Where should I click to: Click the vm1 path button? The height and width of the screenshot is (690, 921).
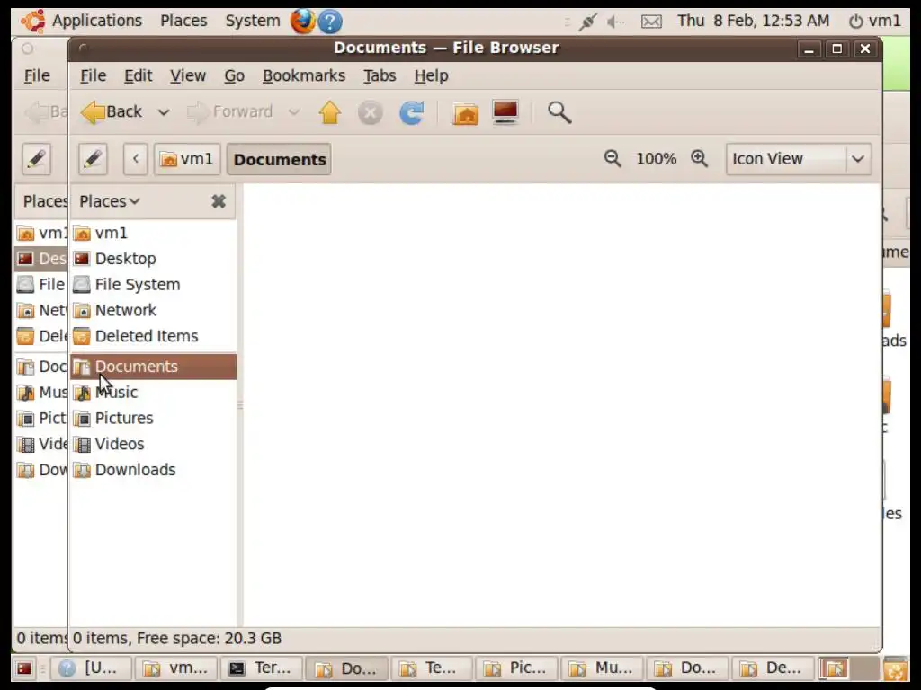(187, 159)
